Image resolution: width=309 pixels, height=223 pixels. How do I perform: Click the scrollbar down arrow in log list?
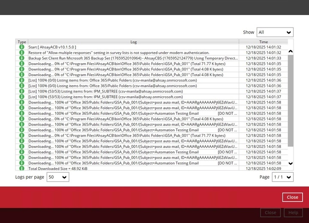click(291, 163)
